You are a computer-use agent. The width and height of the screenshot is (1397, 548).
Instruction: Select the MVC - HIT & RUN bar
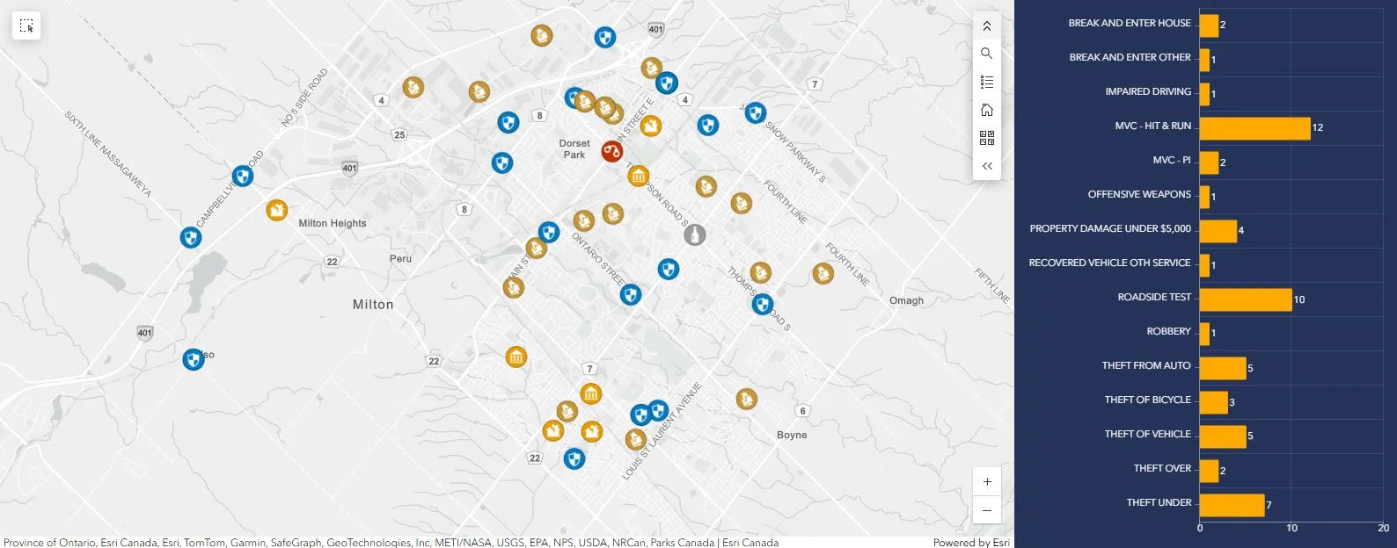(x=1254, y=128)
